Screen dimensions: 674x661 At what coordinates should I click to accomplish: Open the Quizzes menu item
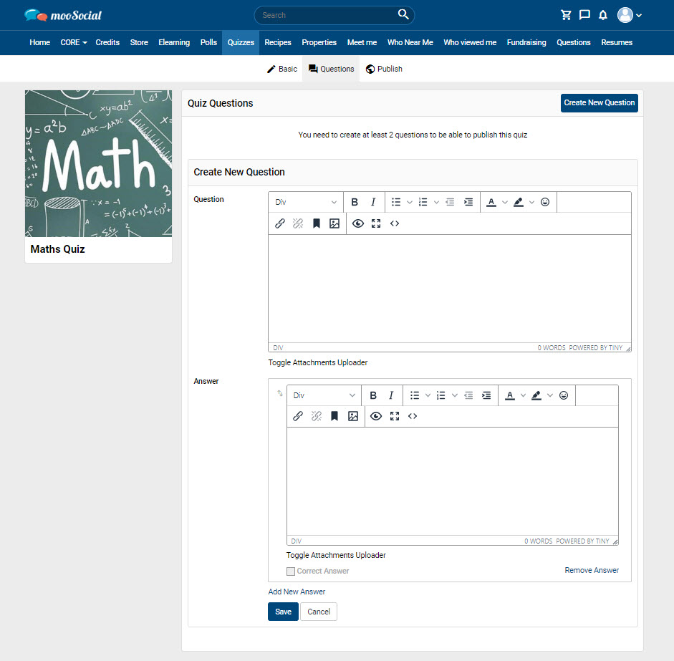(x=241, y=42)
